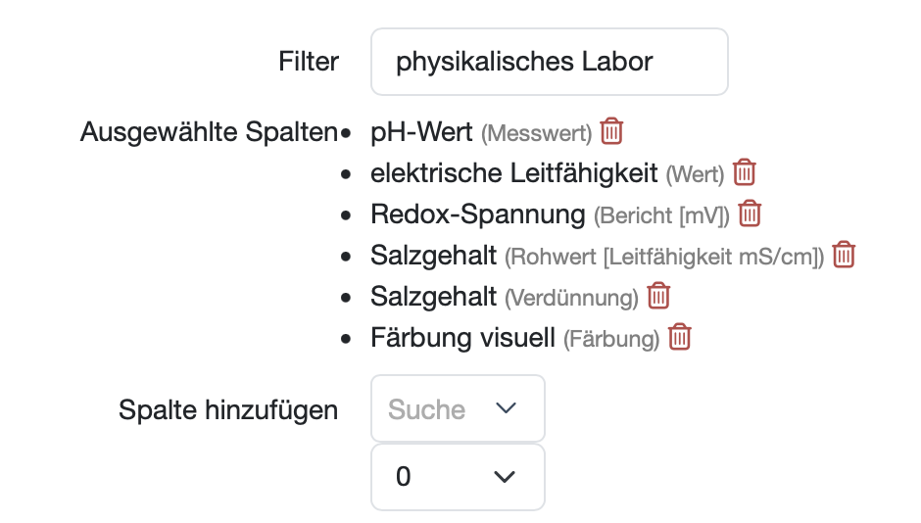Click the Filter field containing physikalisches Labor
The width and height of the screenshot is (921, 523).
point(549,62)
